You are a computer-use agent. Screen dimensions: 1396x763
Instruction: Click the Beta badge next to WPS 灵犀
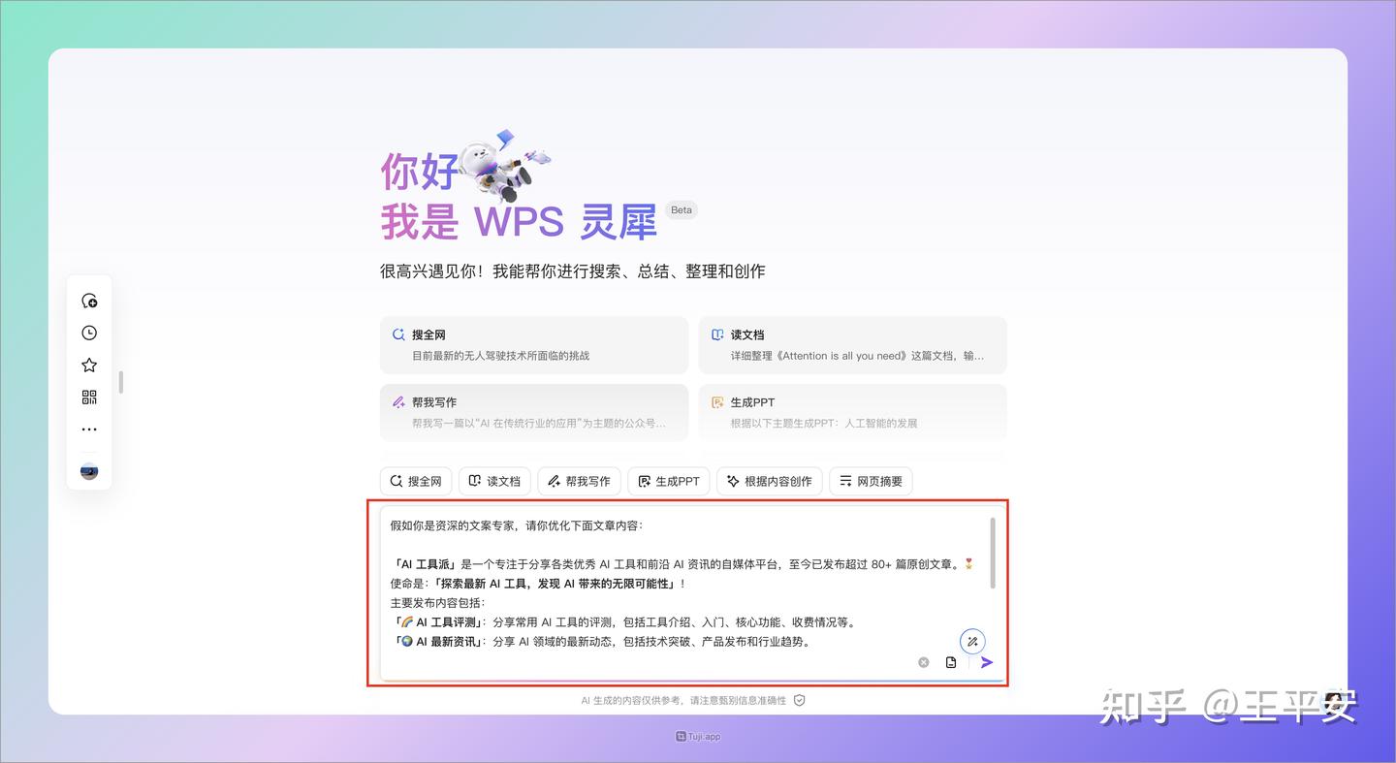(682, 209)
